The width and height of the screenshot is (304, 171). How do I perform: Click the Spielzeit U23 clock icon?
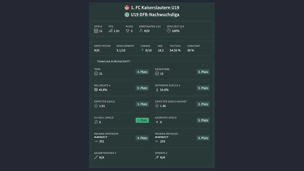[169, 31]
